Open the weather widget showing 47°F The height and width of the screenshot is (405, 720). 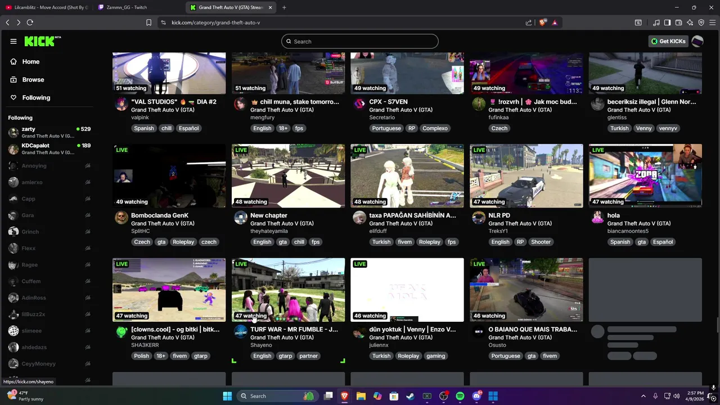(x=24, y=396)
